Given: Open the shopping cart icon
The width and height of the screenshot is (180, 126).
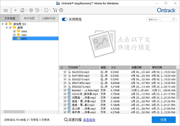Looking at the screenshot, I should pyautogui.click(x=55, y=10).
